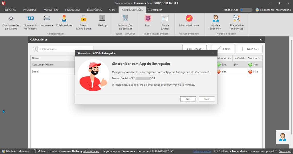The image size is (293, 154).
Task: Click the Opções button
Action: [x=194, y=49]
